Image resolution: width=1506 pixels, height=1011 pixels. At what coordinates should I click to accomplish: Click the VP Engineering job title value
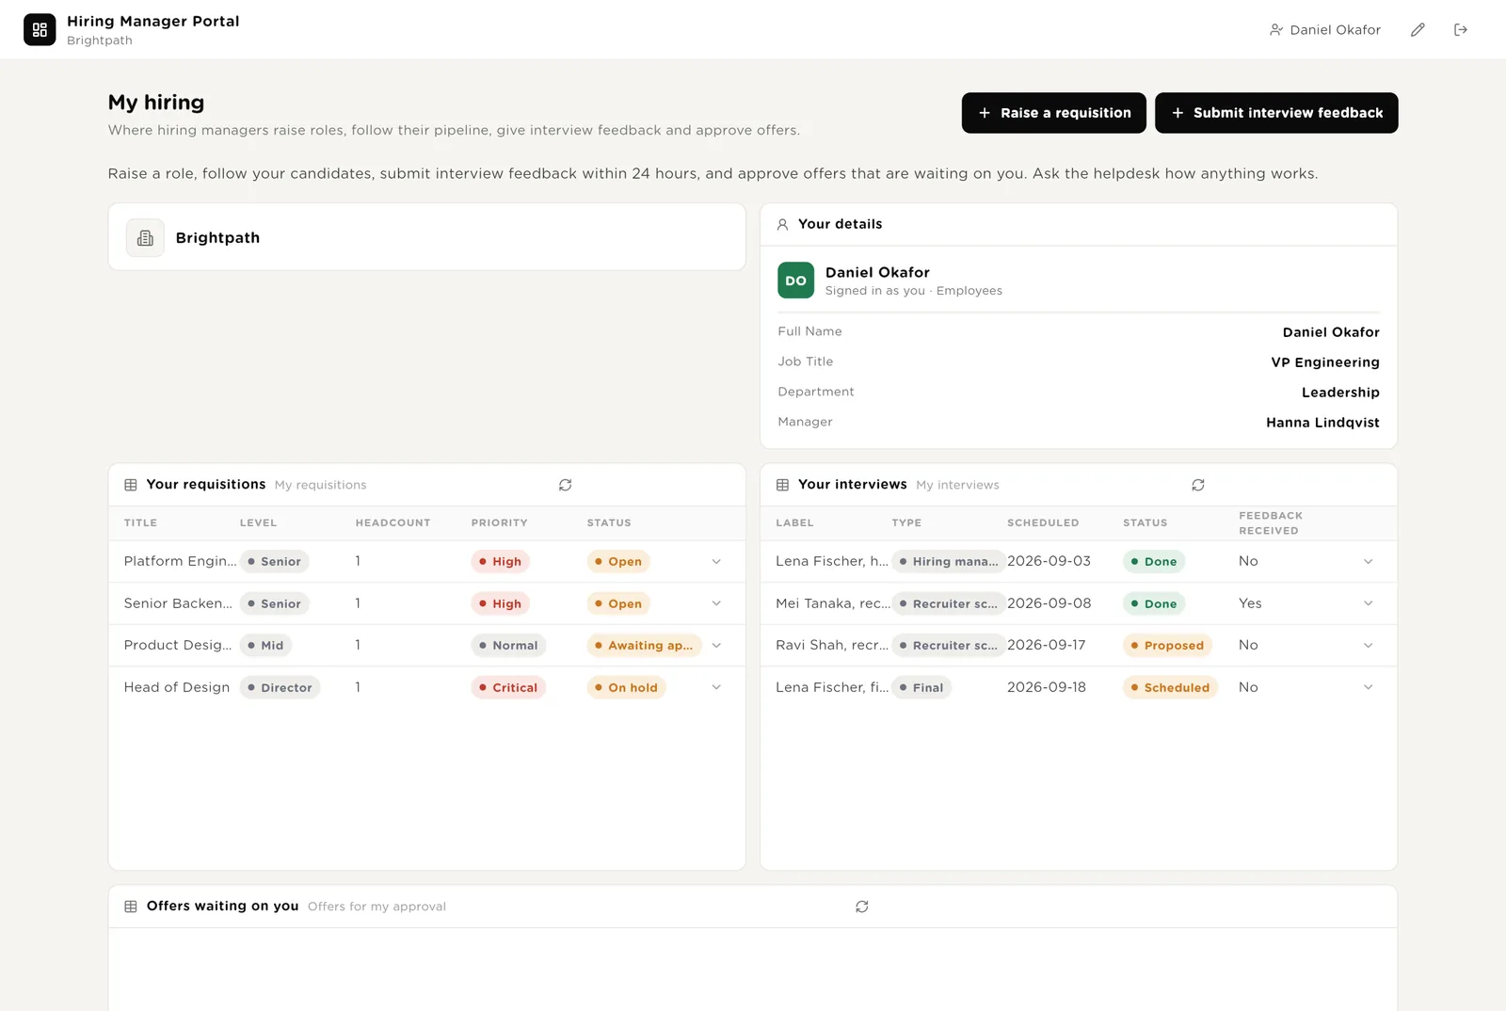(1324, 362)
